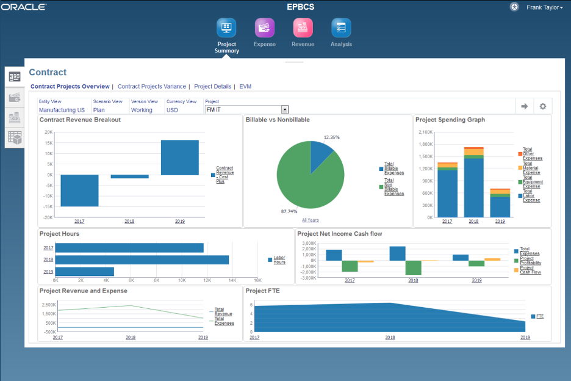Click the EPBCS title text
Image resolution: width=571 pixels, height=381 pixels.
(x=300, y=7)
